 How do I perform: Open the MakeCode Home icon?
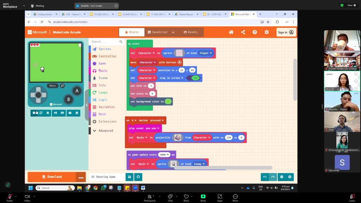(231, 32)
